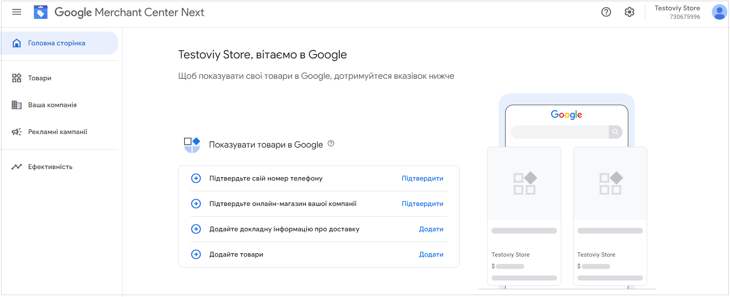Open the Help question mark icon
730x297 pixels.
click(x=606, y=12)
